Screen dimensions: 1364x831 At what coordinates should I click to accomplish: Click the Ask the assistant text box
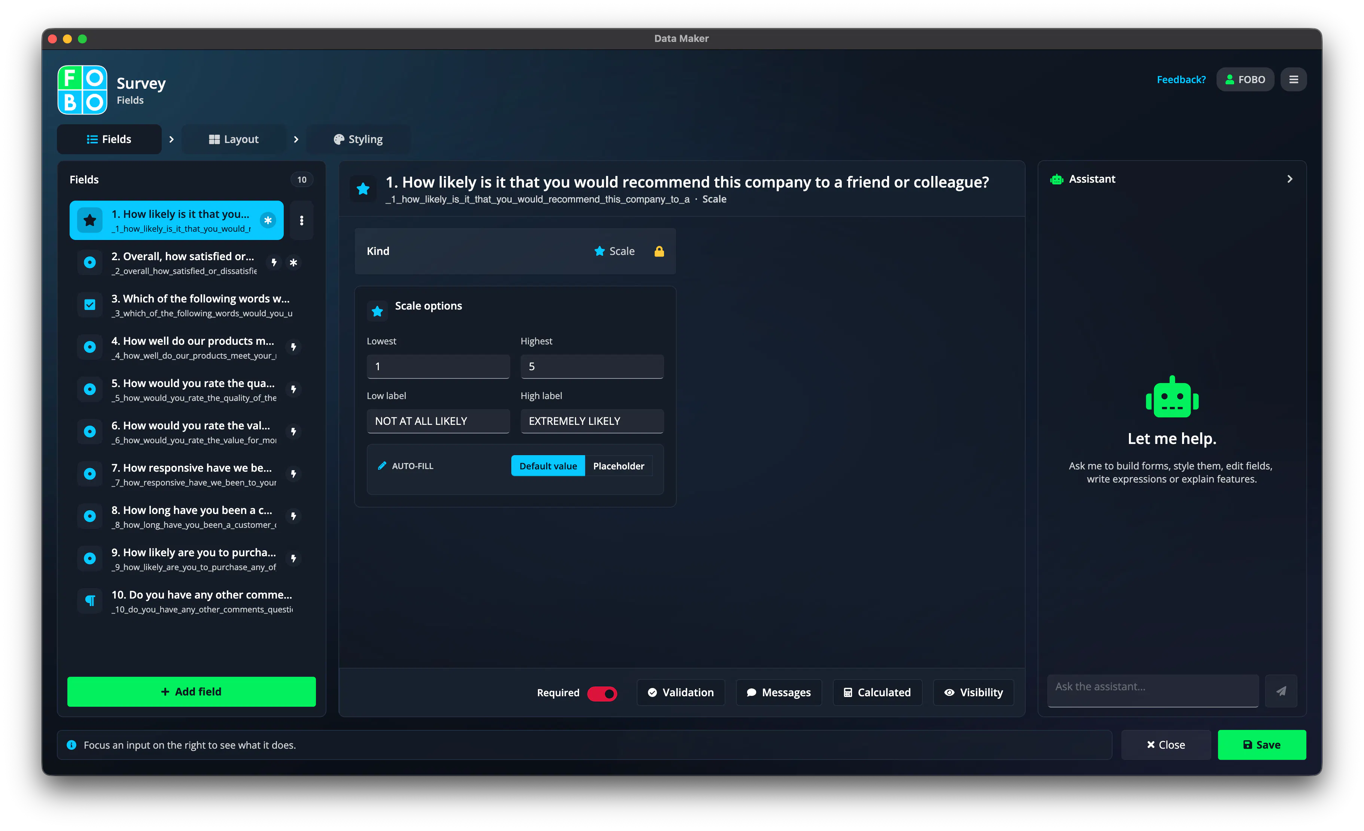point(1153,690)
